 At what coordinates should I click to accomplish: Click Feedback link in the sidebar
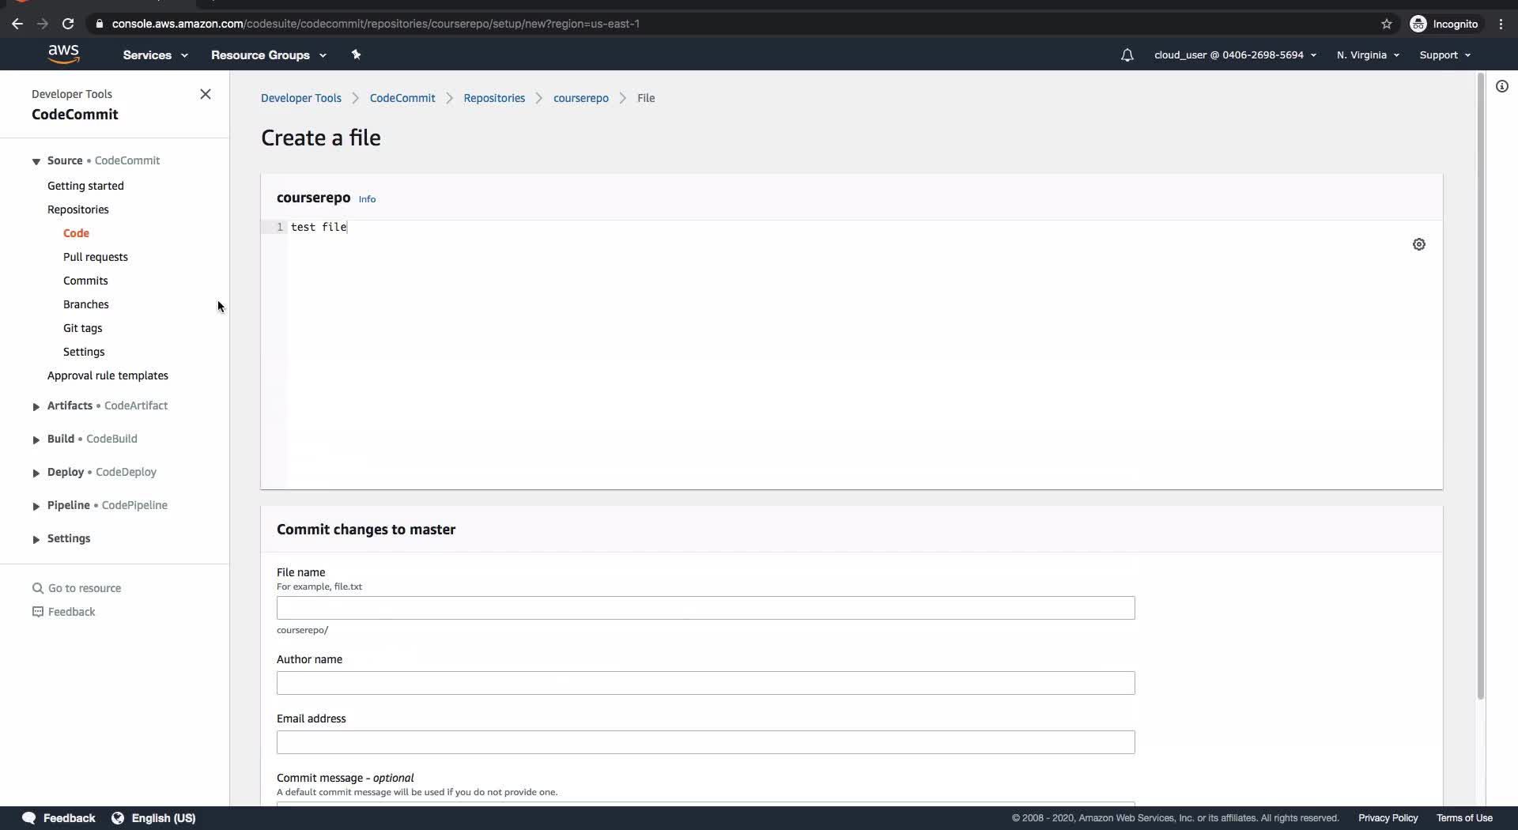tap(71, 612)
